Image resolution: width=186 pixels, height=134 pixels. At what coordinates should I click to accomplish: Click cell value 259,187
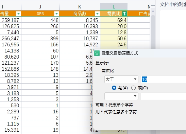pos(10,20)
